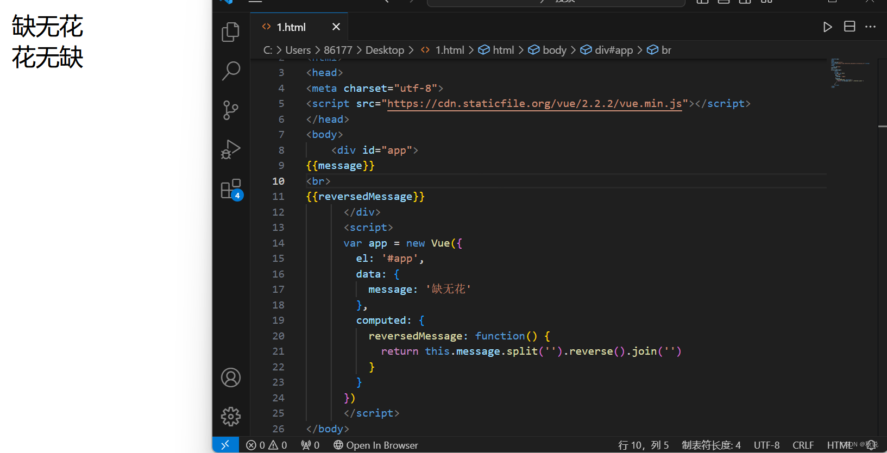Click the closing </script> tag on line 25

point(372,413)
